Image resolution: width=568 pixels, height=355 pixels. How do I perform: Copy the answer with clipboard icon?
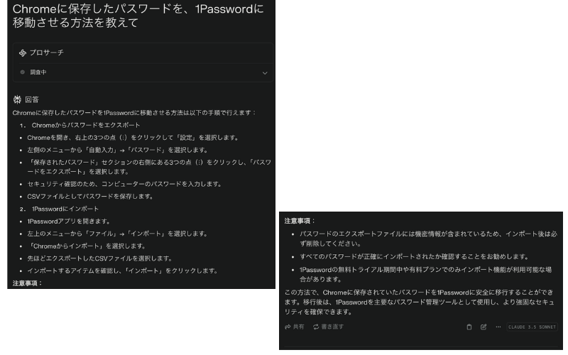[469, 327]
